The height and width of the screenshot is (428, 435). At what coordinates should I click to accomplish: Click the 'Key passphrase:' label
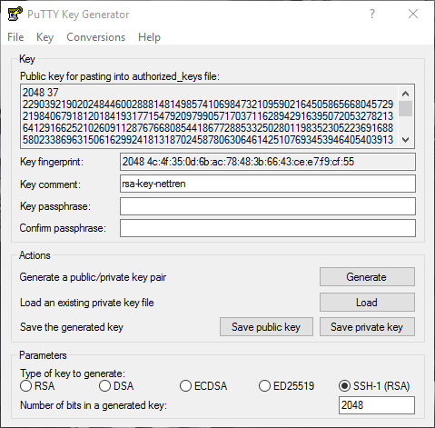pyautogui.click(x=55, y=206)
